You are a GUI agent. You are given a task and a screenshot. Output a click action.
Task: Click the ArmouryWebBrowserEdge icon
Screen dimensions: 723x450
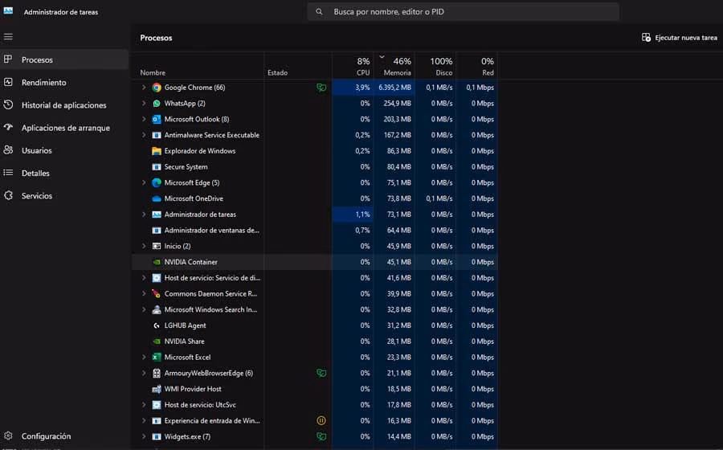pos(157,374)
